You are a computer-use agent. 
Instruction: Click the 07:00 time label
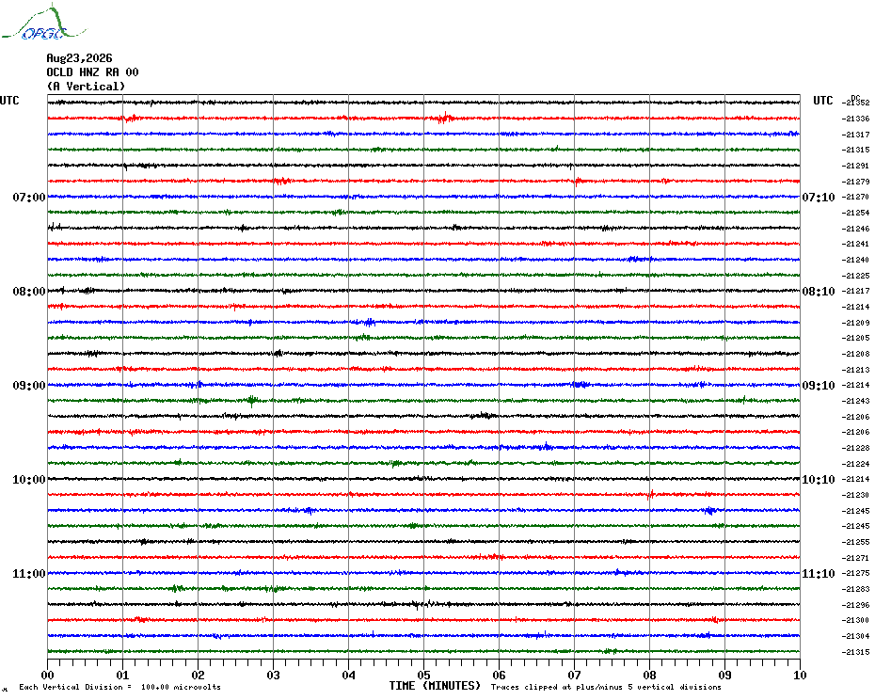(x=29, y=197)
